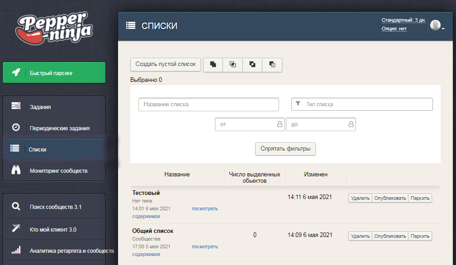Click the Сообщества type label
456x265 pixels.
click(x=146, y=239)
